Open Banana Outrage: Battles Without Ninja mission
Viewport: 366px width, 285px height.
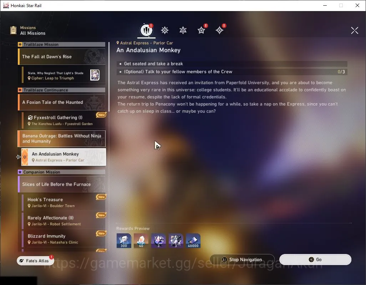[x=62, y=139]
